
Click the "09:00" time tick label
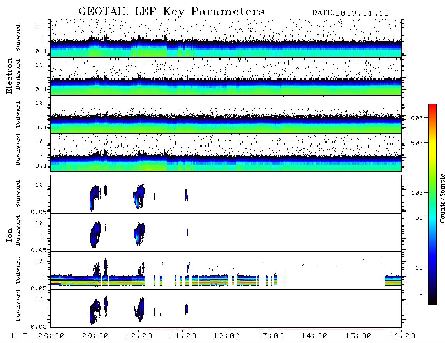pyautogui.click(x=95, y=336)
